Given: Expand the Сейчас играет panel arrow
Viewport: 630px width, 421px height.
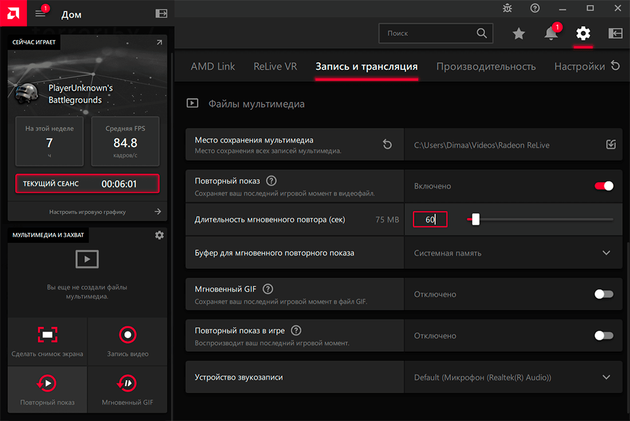Looking at the screenshot, I should 159,42.
